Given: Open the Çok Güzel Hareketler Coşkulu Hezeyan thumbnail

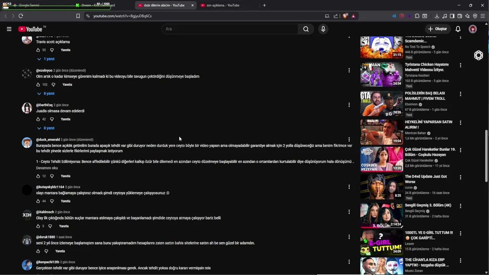Looking at the screenshot, I should tap(382, 159).
